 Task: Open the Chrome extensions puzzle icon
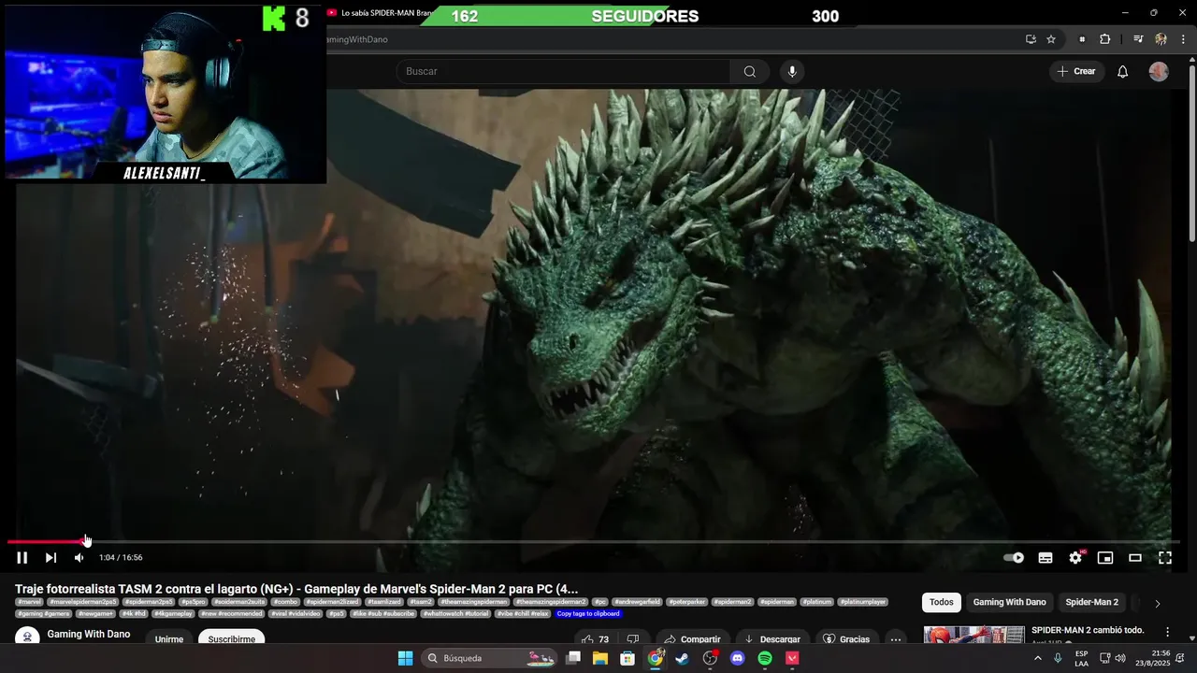tap(1105, 39)
